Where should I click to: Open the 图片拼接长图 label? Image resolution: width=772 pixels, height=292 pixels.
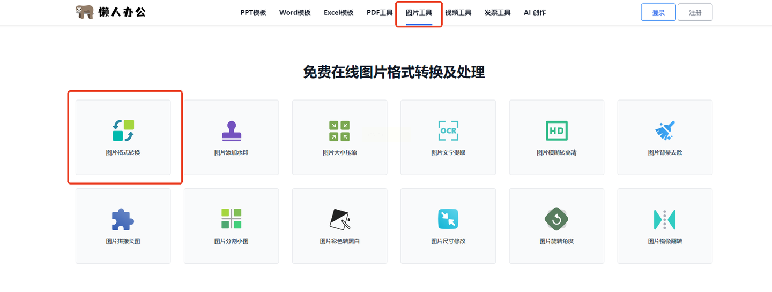[x=123, y=241]
